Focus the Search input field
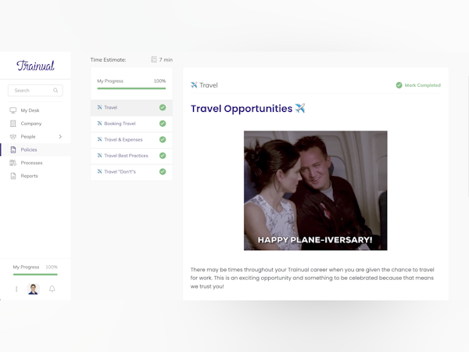469x352 pixels. (x=35, y=91)
